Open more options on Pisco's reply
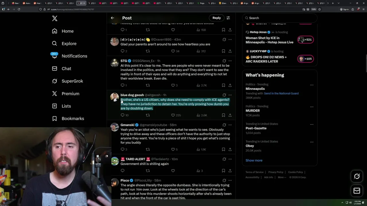Screen dimensions: 367x206 click(x=230, y=181)
